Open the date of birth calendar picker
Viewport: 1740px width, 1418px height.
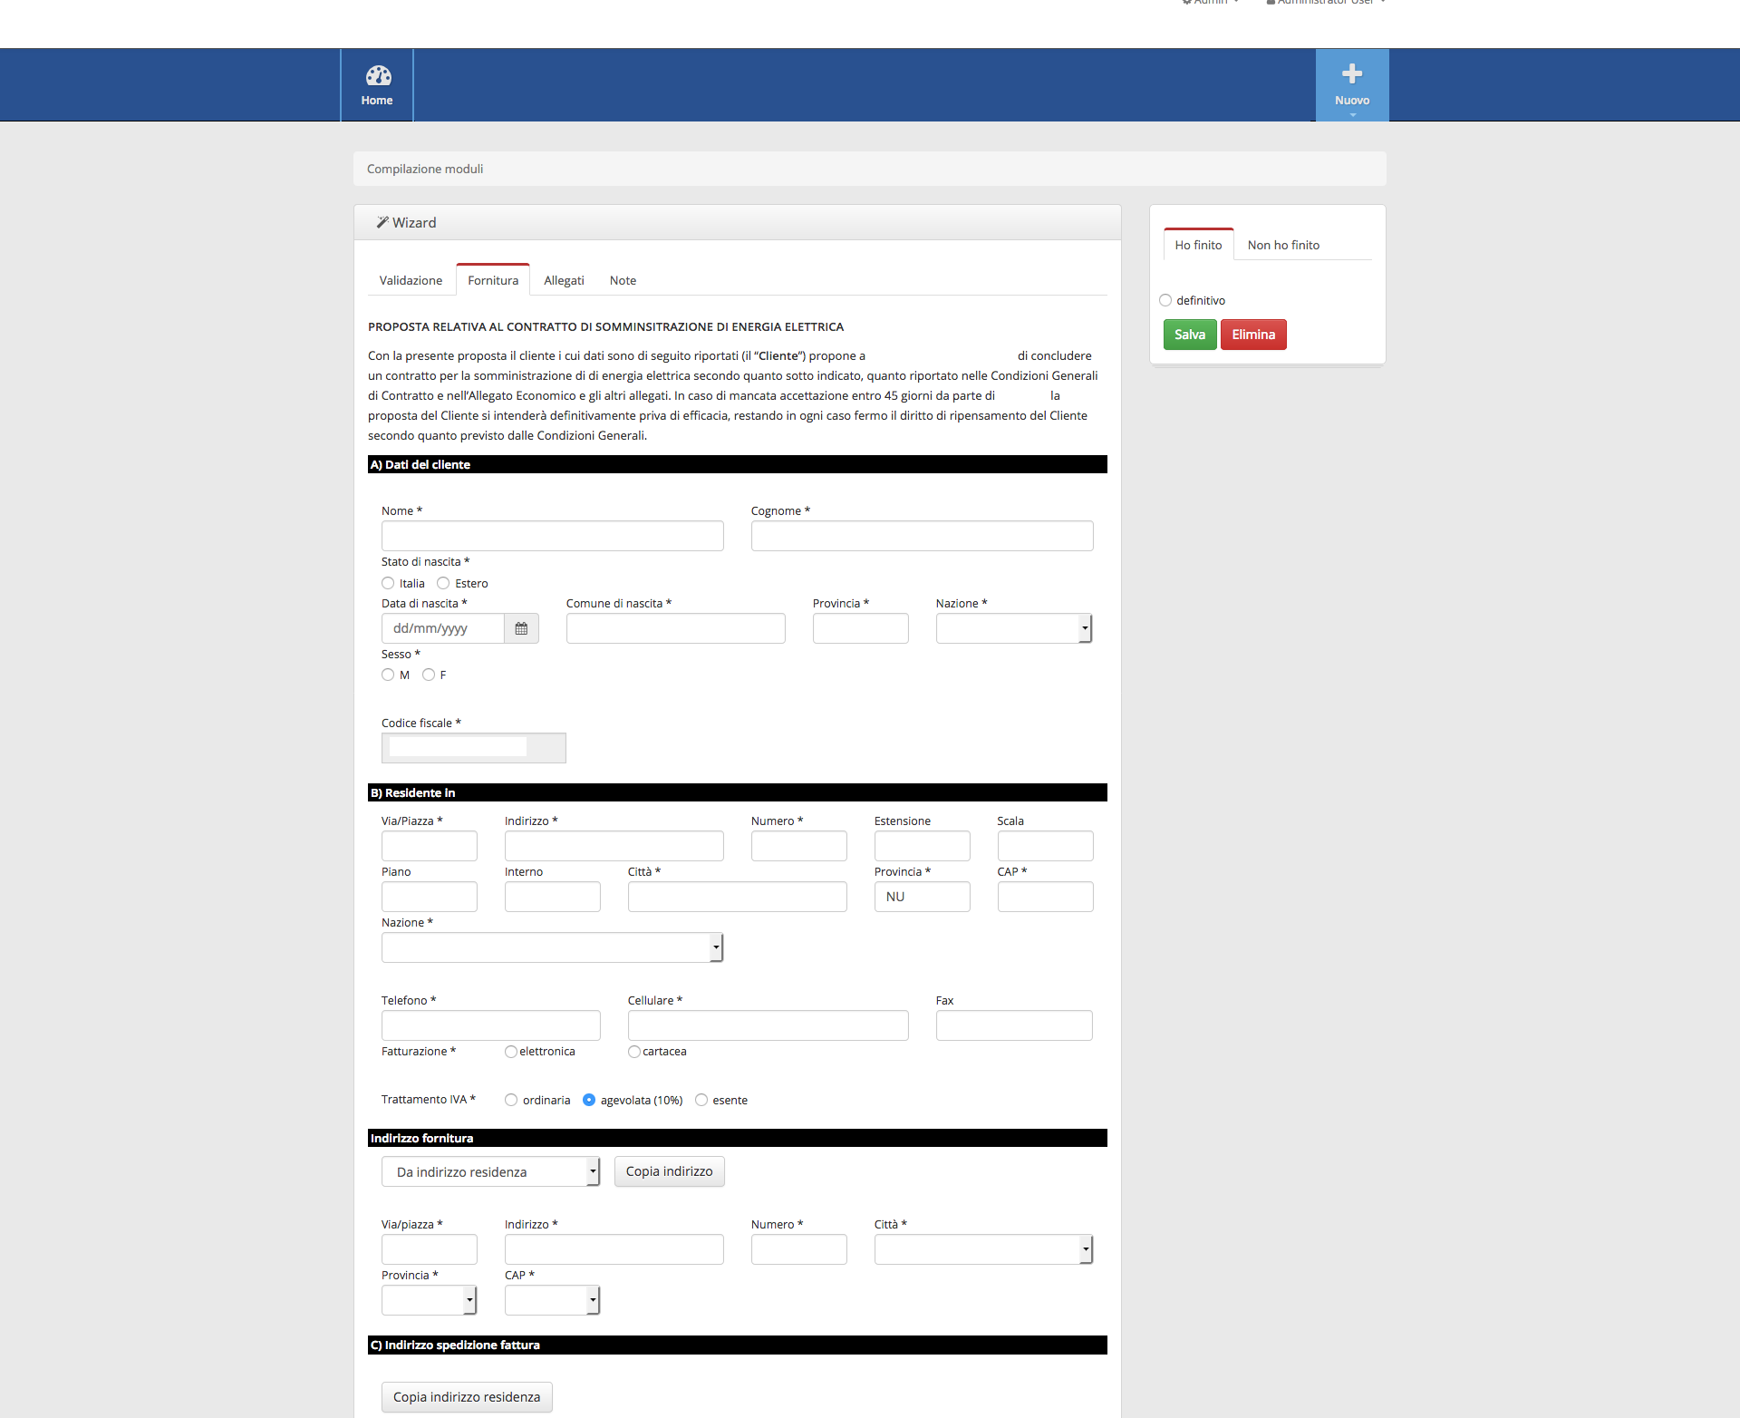tap(521, 628)
